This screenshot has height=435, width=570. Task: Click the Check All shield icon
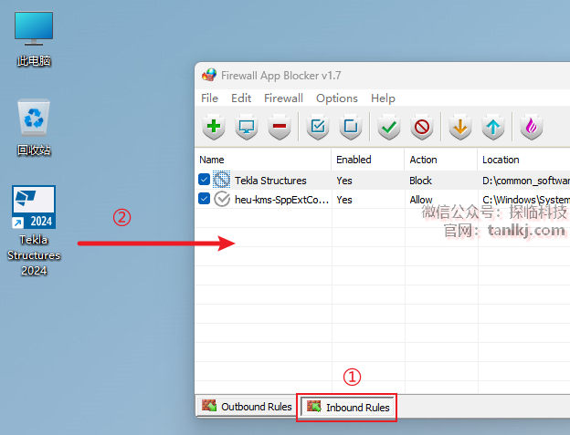318,127
